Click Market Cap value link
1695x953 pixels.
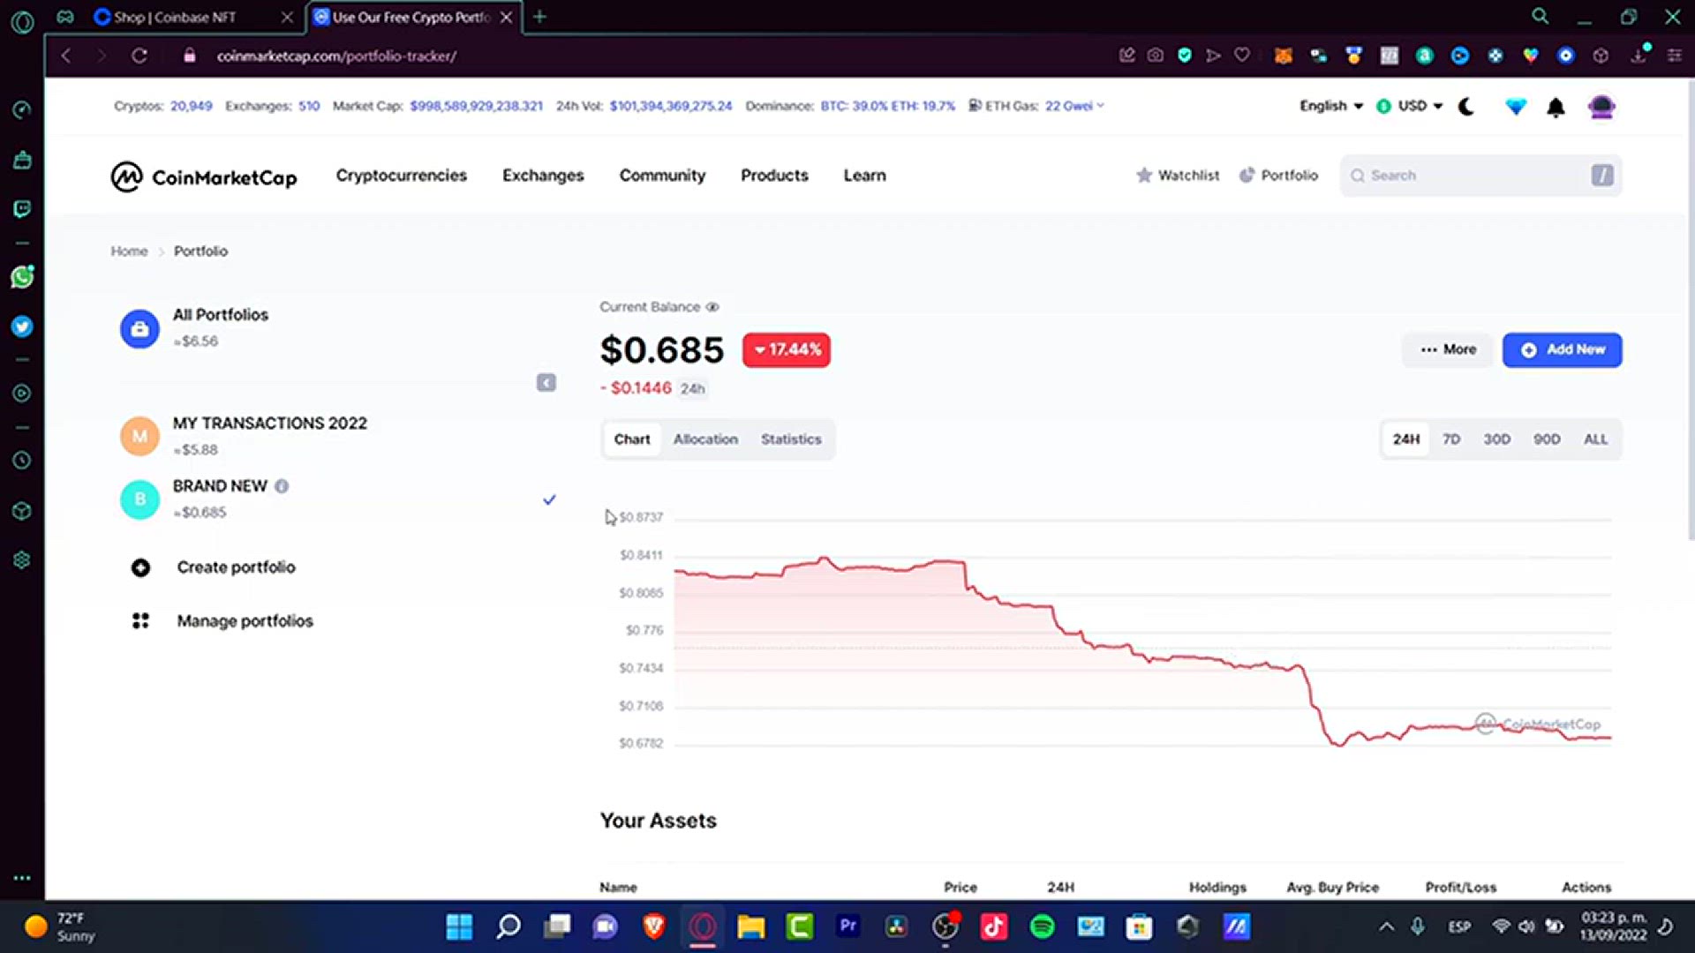tap(476, 106)
